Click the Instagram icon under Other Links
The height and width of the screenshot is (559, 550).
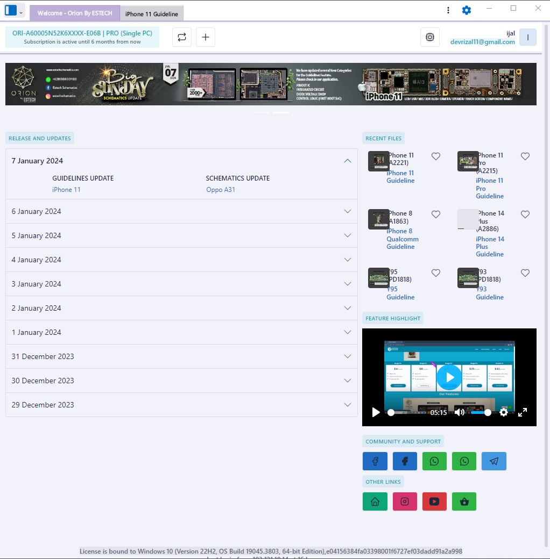tap(405, 501)
